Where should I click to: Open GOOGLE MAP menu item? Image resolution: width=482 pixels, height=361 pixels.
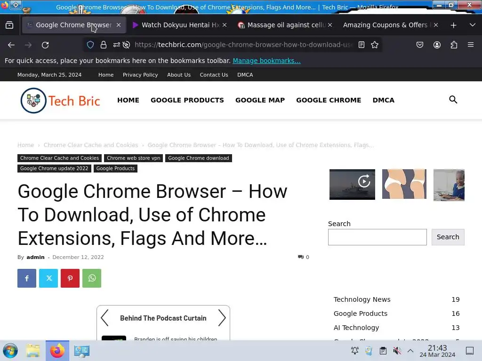tap(260, 100)
